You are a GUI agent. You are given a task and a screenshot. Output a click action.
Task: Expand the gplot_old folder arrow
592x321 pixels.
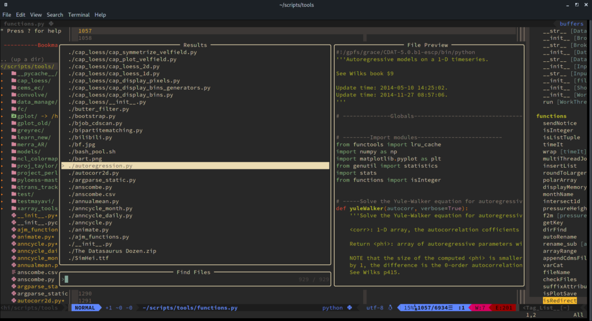(x=2, y=123)
